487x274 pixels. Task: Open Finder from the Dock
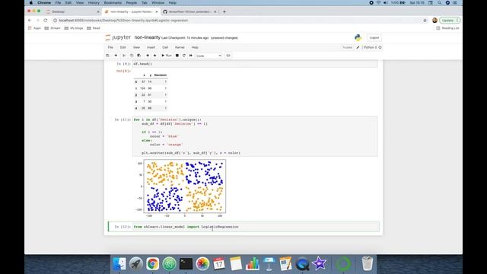[x=119, y=264]
